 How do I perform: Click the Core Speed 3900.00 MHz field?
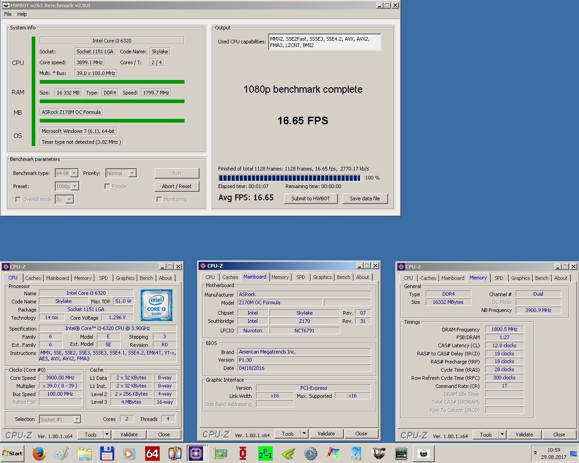pyautogui.click(x=60, y=378)
